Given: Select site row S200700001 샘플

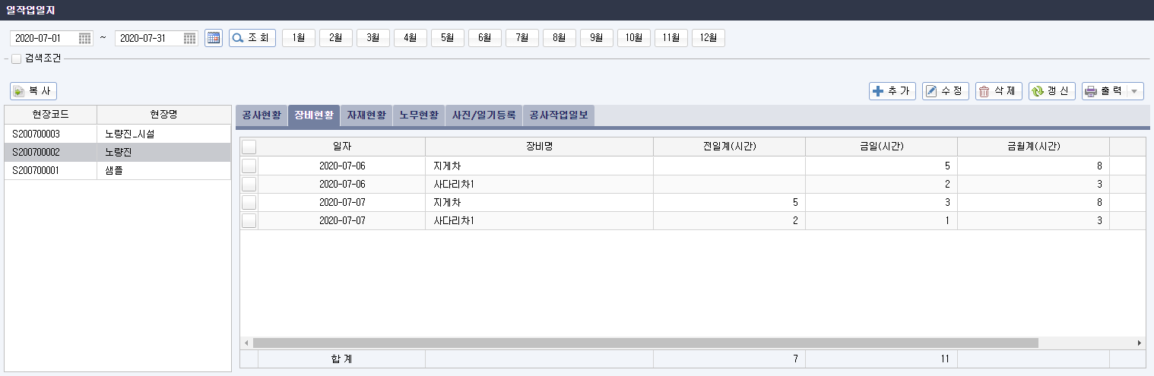Looking at the screenshot, I should 118,170.
